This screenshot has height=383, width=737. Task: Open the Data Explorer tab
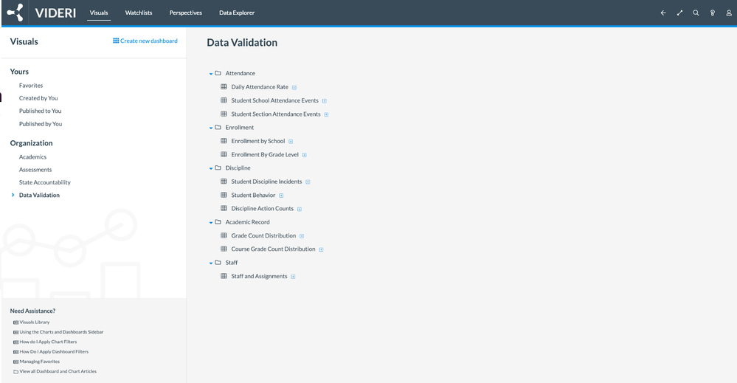coord(237,13)
